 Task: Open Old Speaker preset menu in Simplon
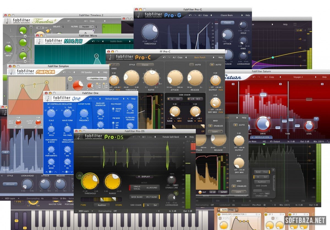click(86, 72)
